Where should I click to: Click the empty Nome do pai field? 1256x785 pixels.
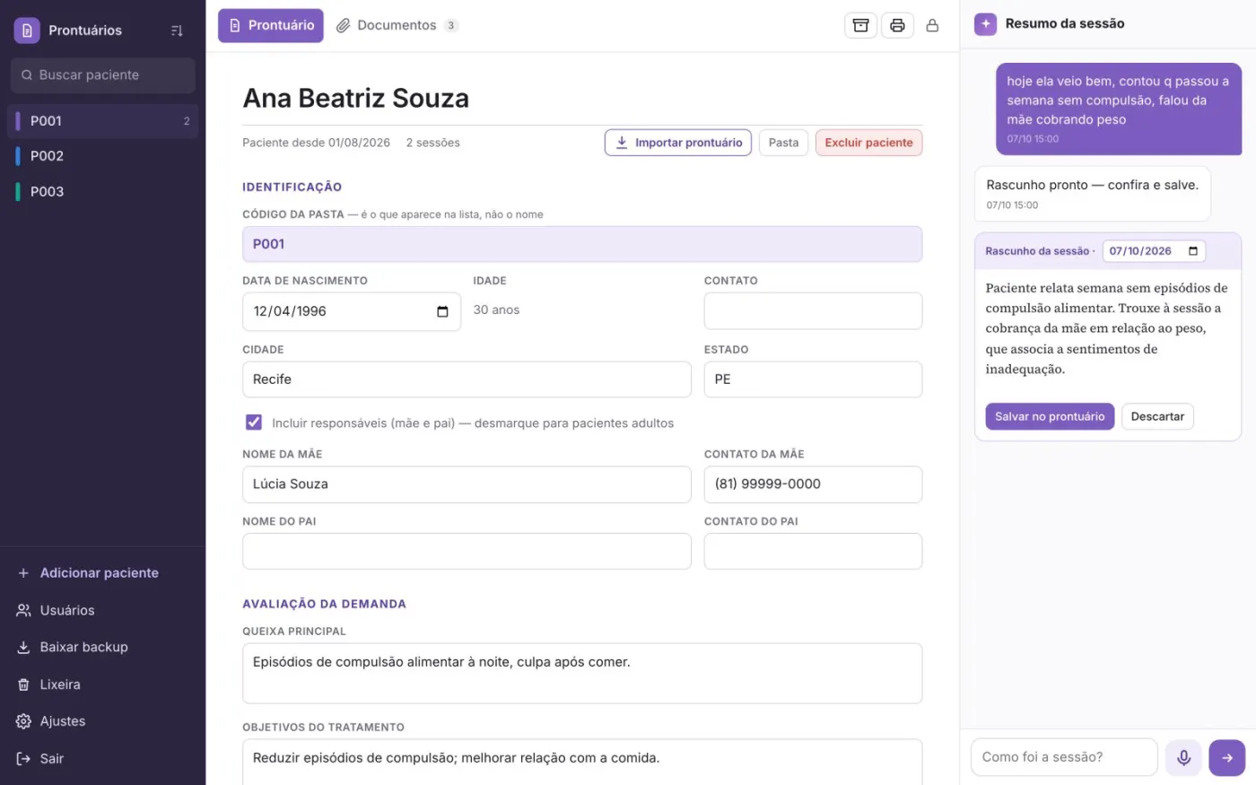(467, 552)
